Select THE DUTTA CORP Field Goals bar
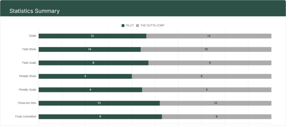 210,63
